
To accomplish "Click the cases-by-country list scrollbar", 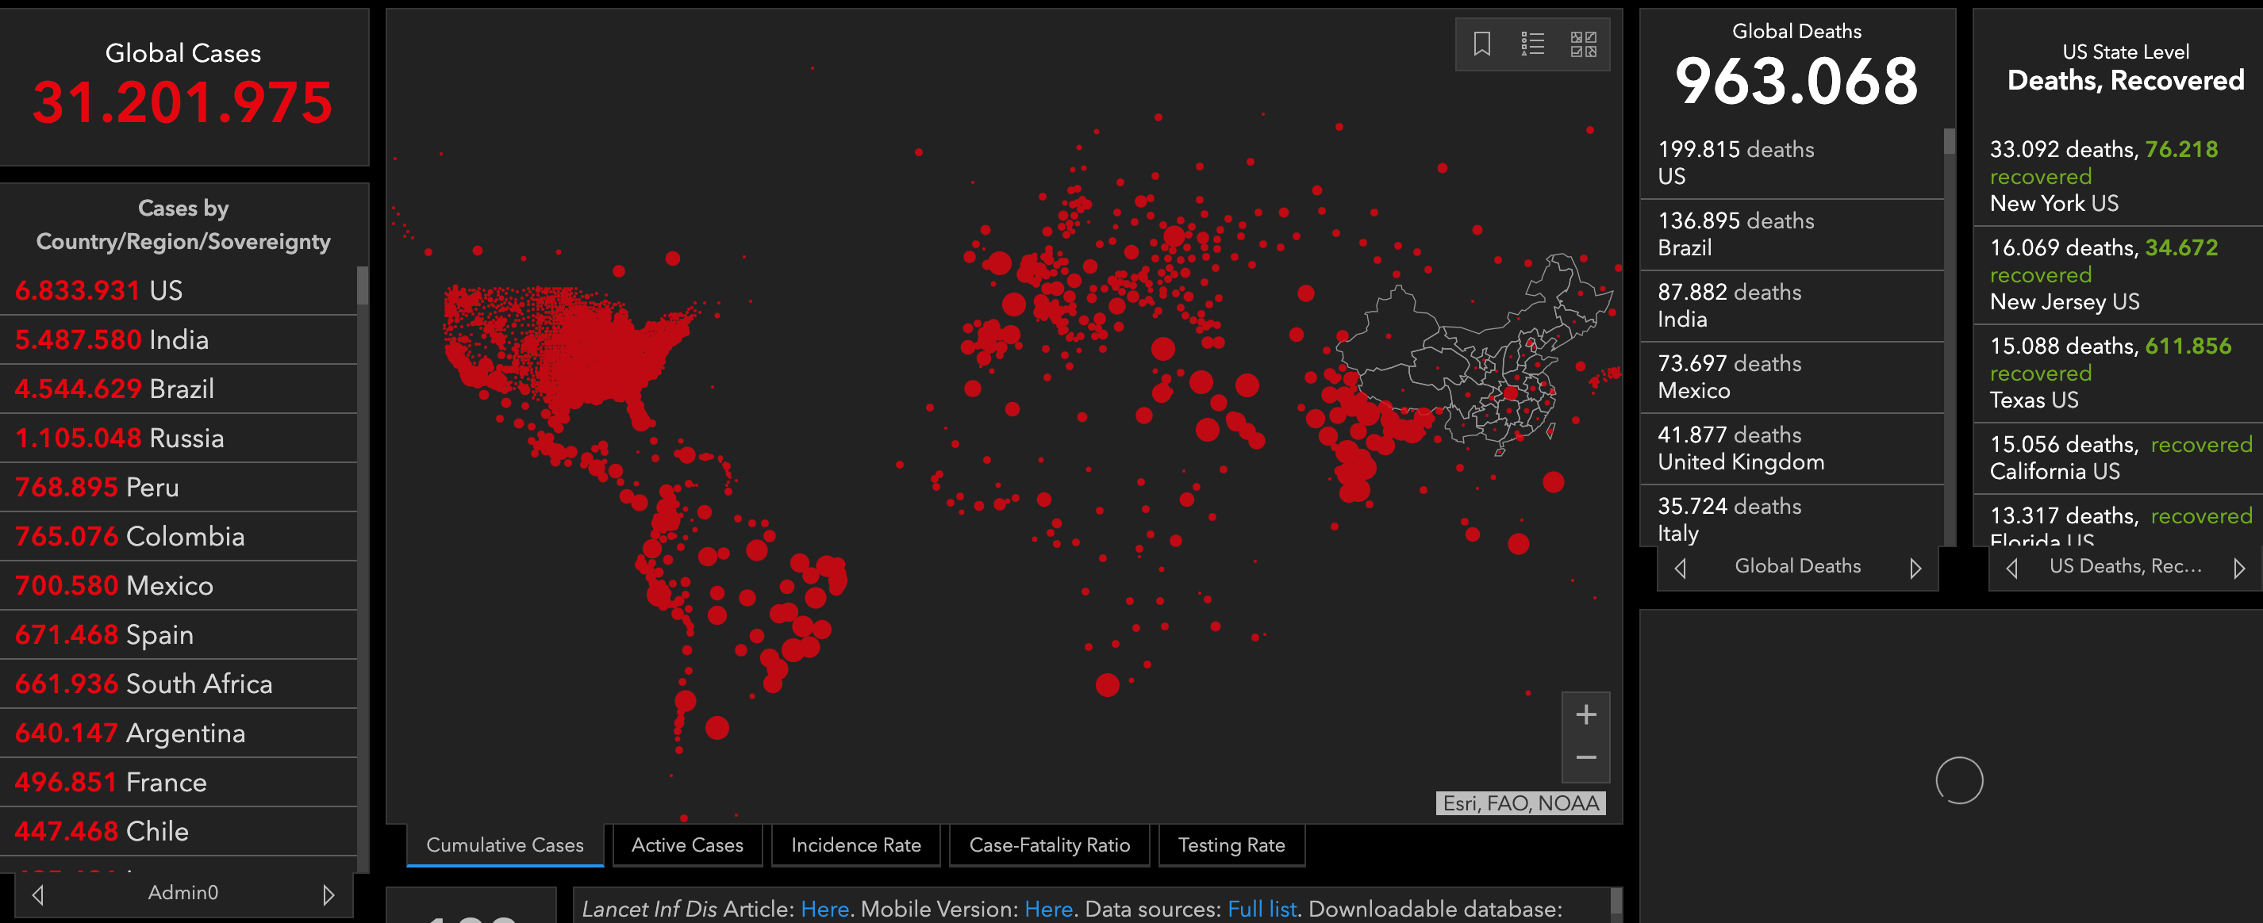I will tap(362, 286).
